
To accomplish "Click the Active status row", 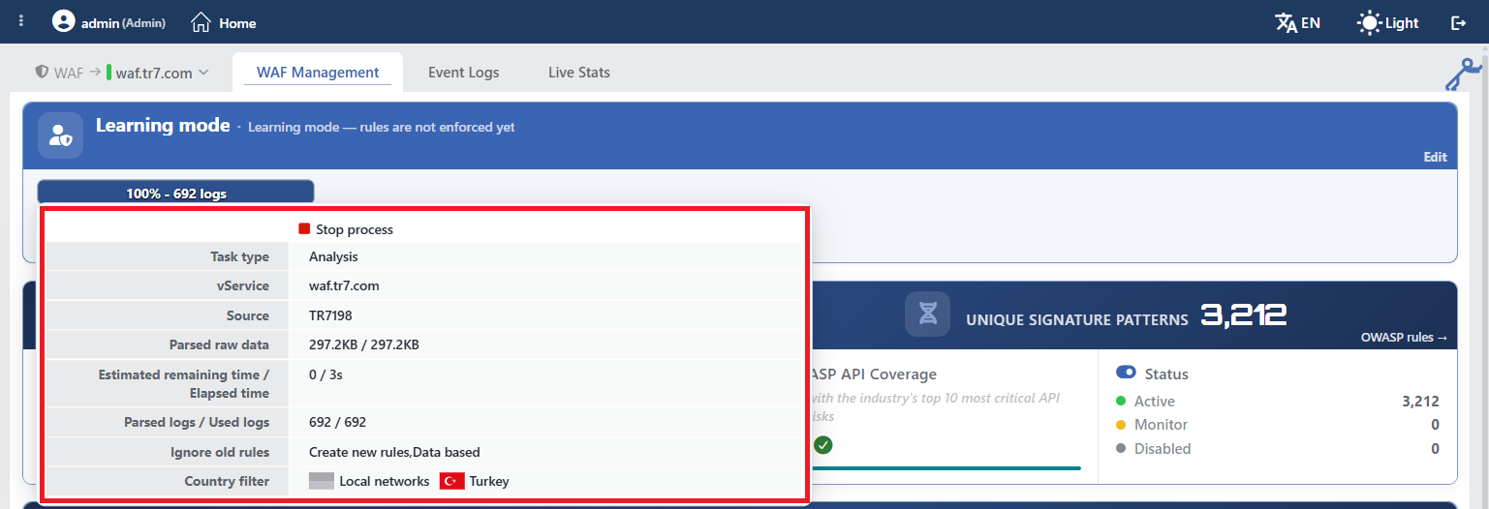I will [1278, 402].
